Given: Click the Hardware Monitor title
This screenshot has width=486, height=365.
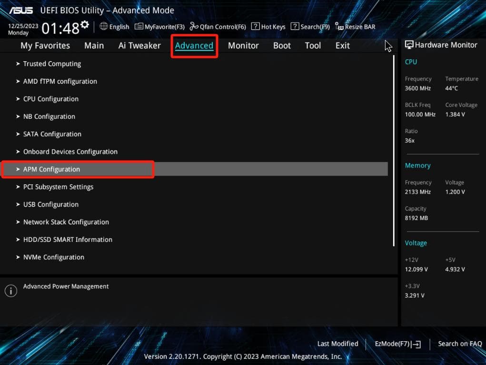Looking at the screenshot, I should (x=446, y=45).
